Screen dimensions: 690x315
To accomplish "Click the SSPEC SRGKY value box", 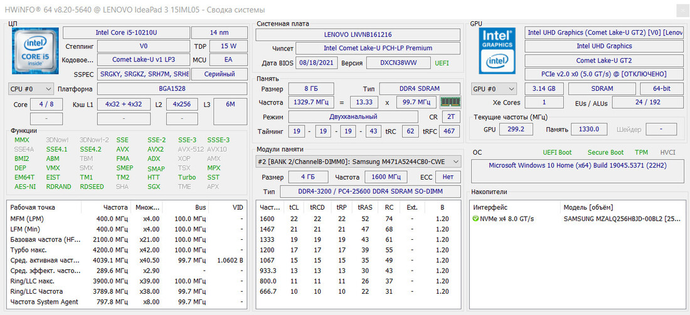I will (144, 75).
